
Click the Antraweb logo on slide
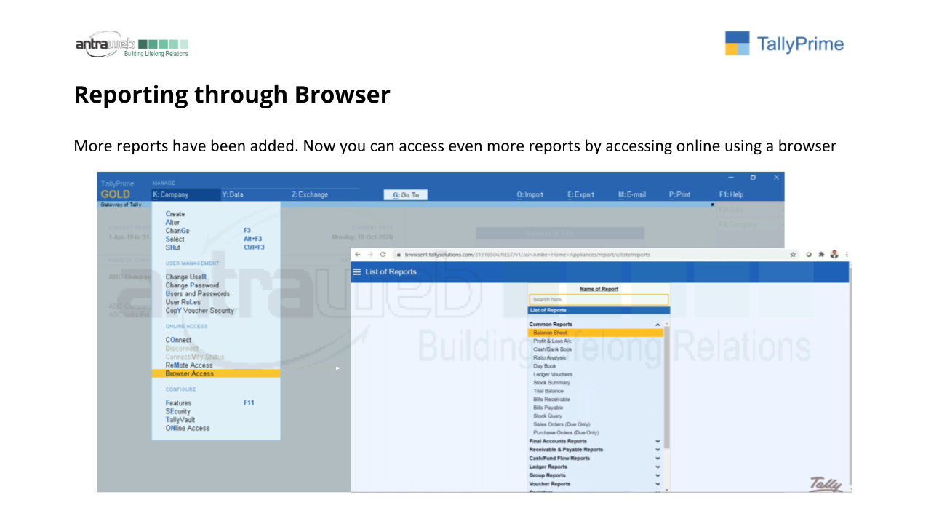point(132,44)
